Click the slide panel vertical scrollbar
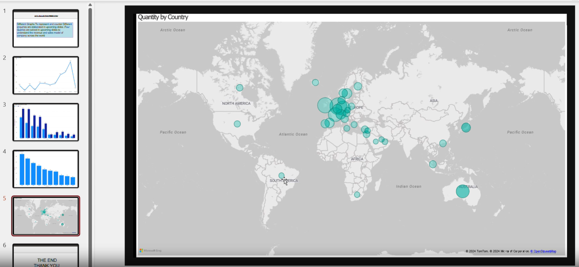Image resolution: width=579 pixels, height=267 pixels. (90, 137)
